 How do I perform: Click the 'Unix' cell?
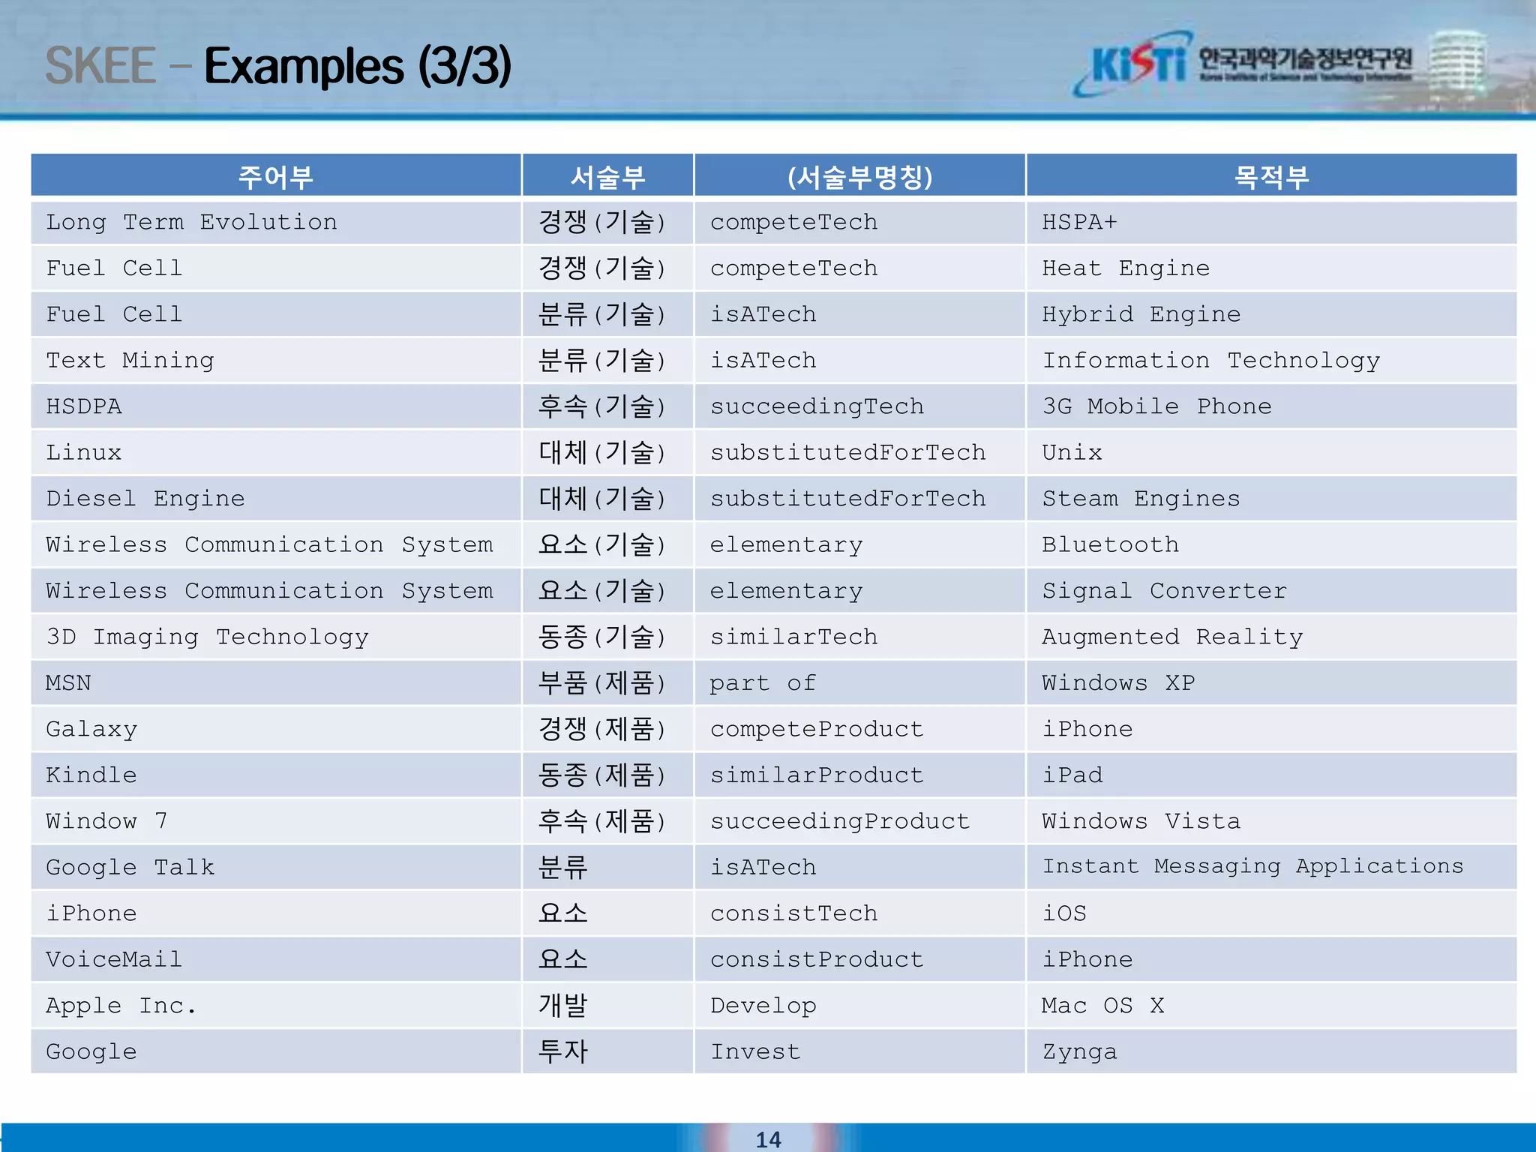[x=1271, y=453]
